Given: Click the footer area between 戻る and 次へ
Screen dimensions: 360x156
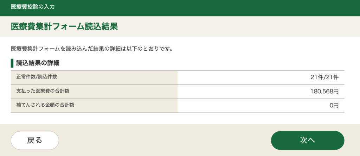Looking at the screenshot, I should pyautogui.click(x=165, y=140).
